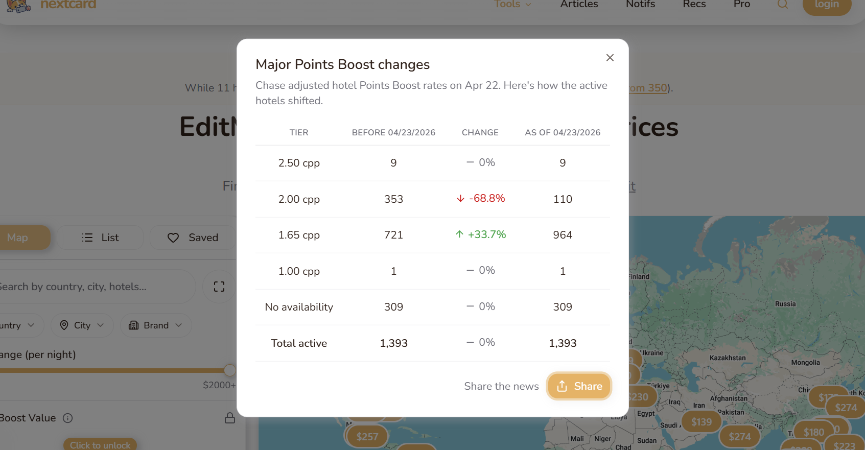Click the login button

pos(826,5)
